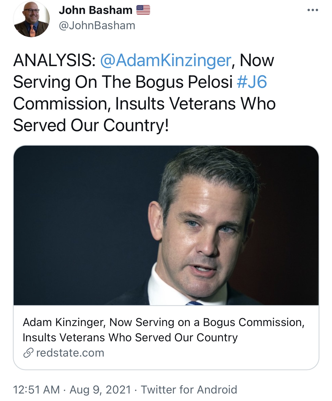
Task: Open the @AdamKinzinger mention
Action: (166, 60)
